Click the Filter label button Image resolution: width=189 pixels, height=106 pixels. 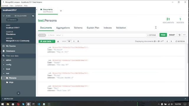[x=42, y=35]
